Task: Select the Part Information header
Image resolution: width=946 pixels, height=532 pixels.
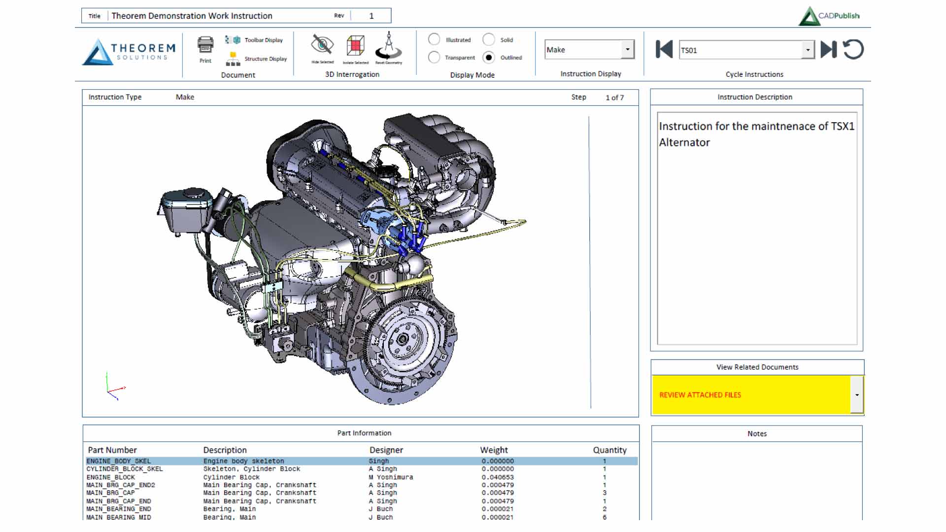Action: pos(365,432)
